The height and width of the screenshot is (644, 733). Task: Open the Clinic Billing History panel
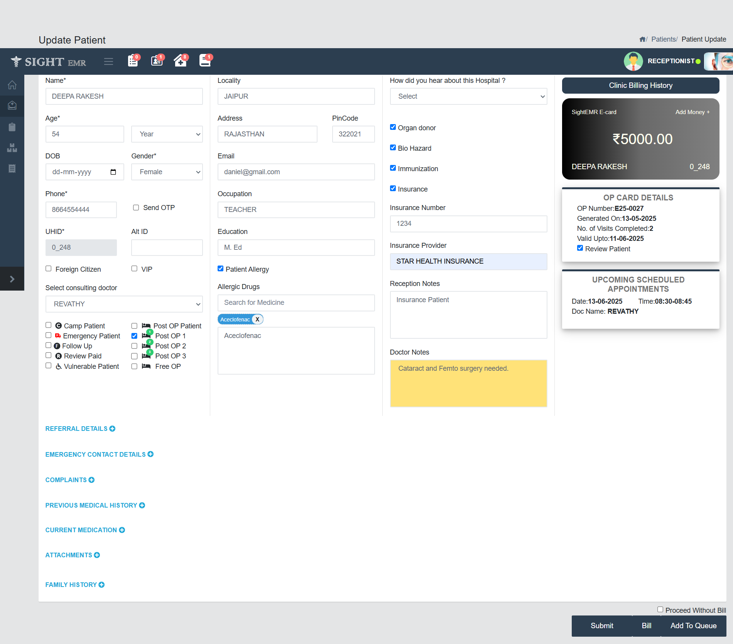tap(640, 86)
